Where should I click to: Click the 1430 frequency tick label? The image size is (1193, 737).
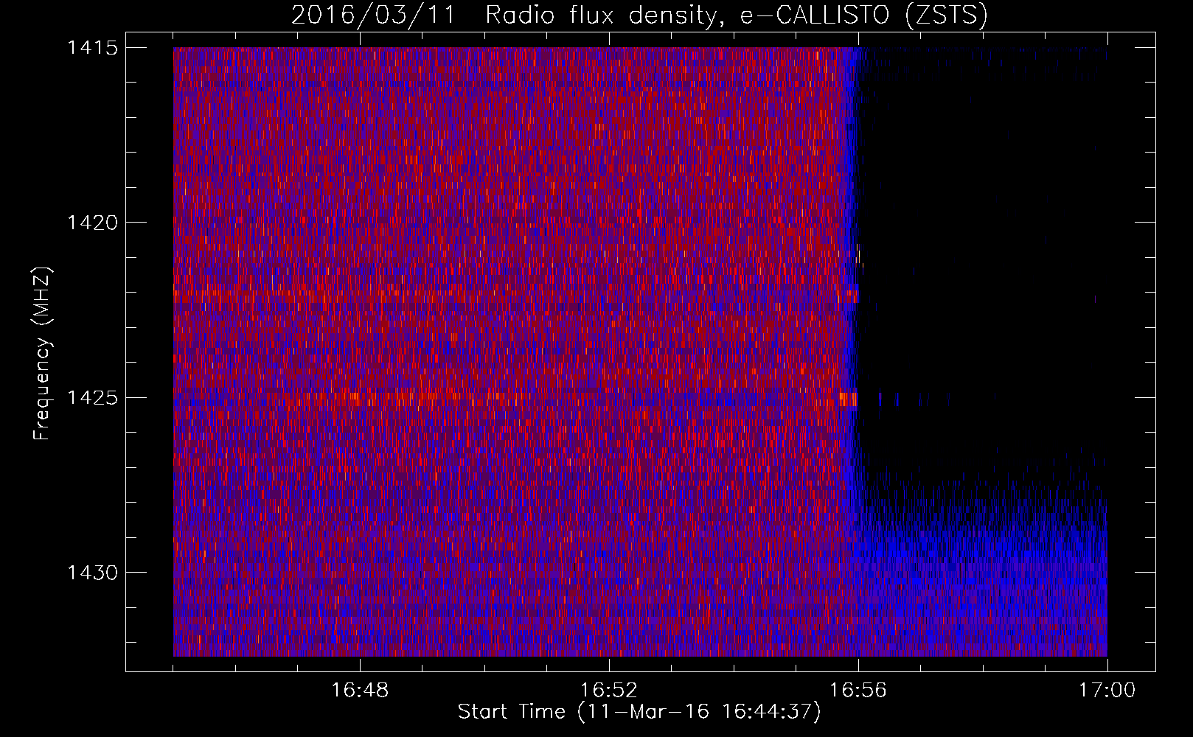pyautogui.click(x=93, y=573)
